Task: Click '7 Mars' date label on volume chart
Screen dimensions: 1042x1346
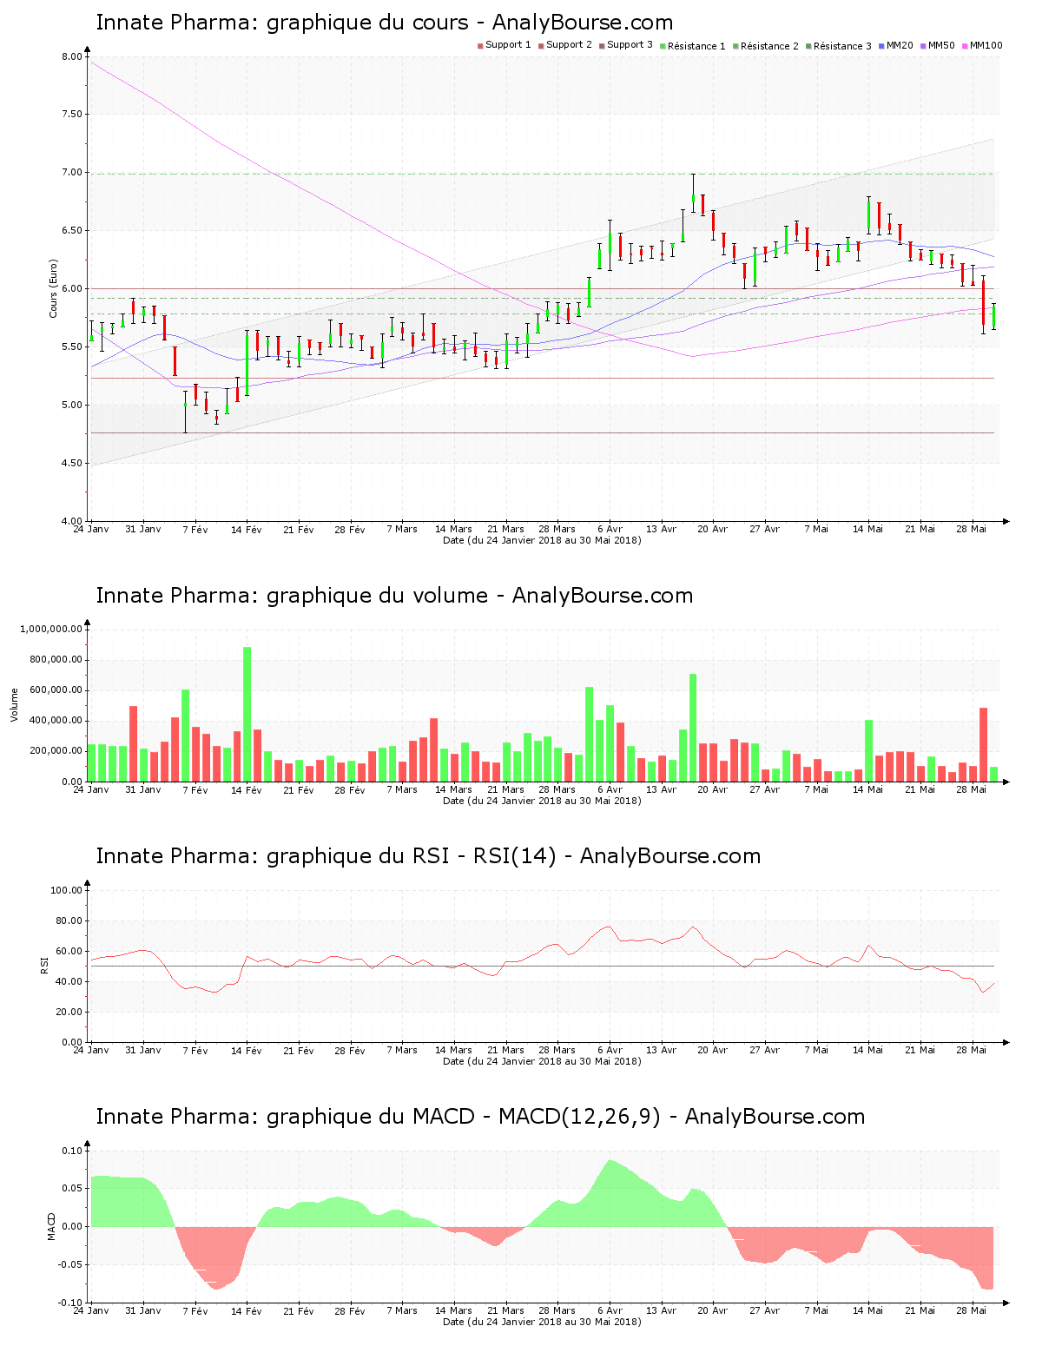Action: [402, 789]
